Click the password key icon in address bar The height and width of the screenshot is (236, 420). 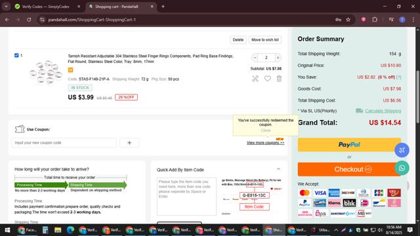point(338,20)
